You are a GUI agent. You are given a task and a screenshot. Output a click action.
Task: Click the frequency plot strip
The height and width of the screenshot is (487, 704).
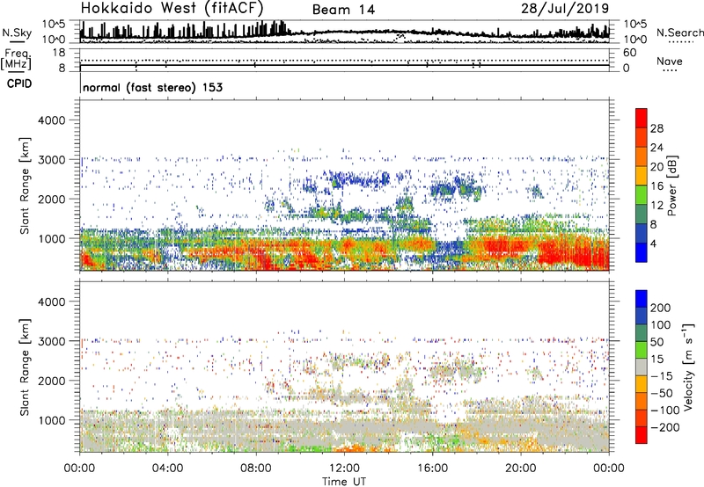pos(345,61)
